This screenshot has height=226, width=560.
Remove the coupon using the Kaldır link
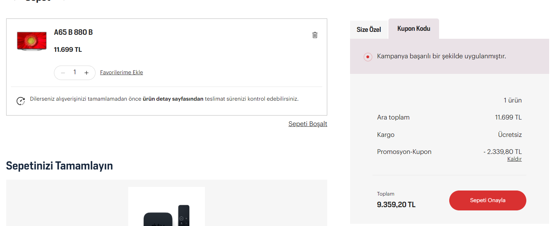coord(514,159)
